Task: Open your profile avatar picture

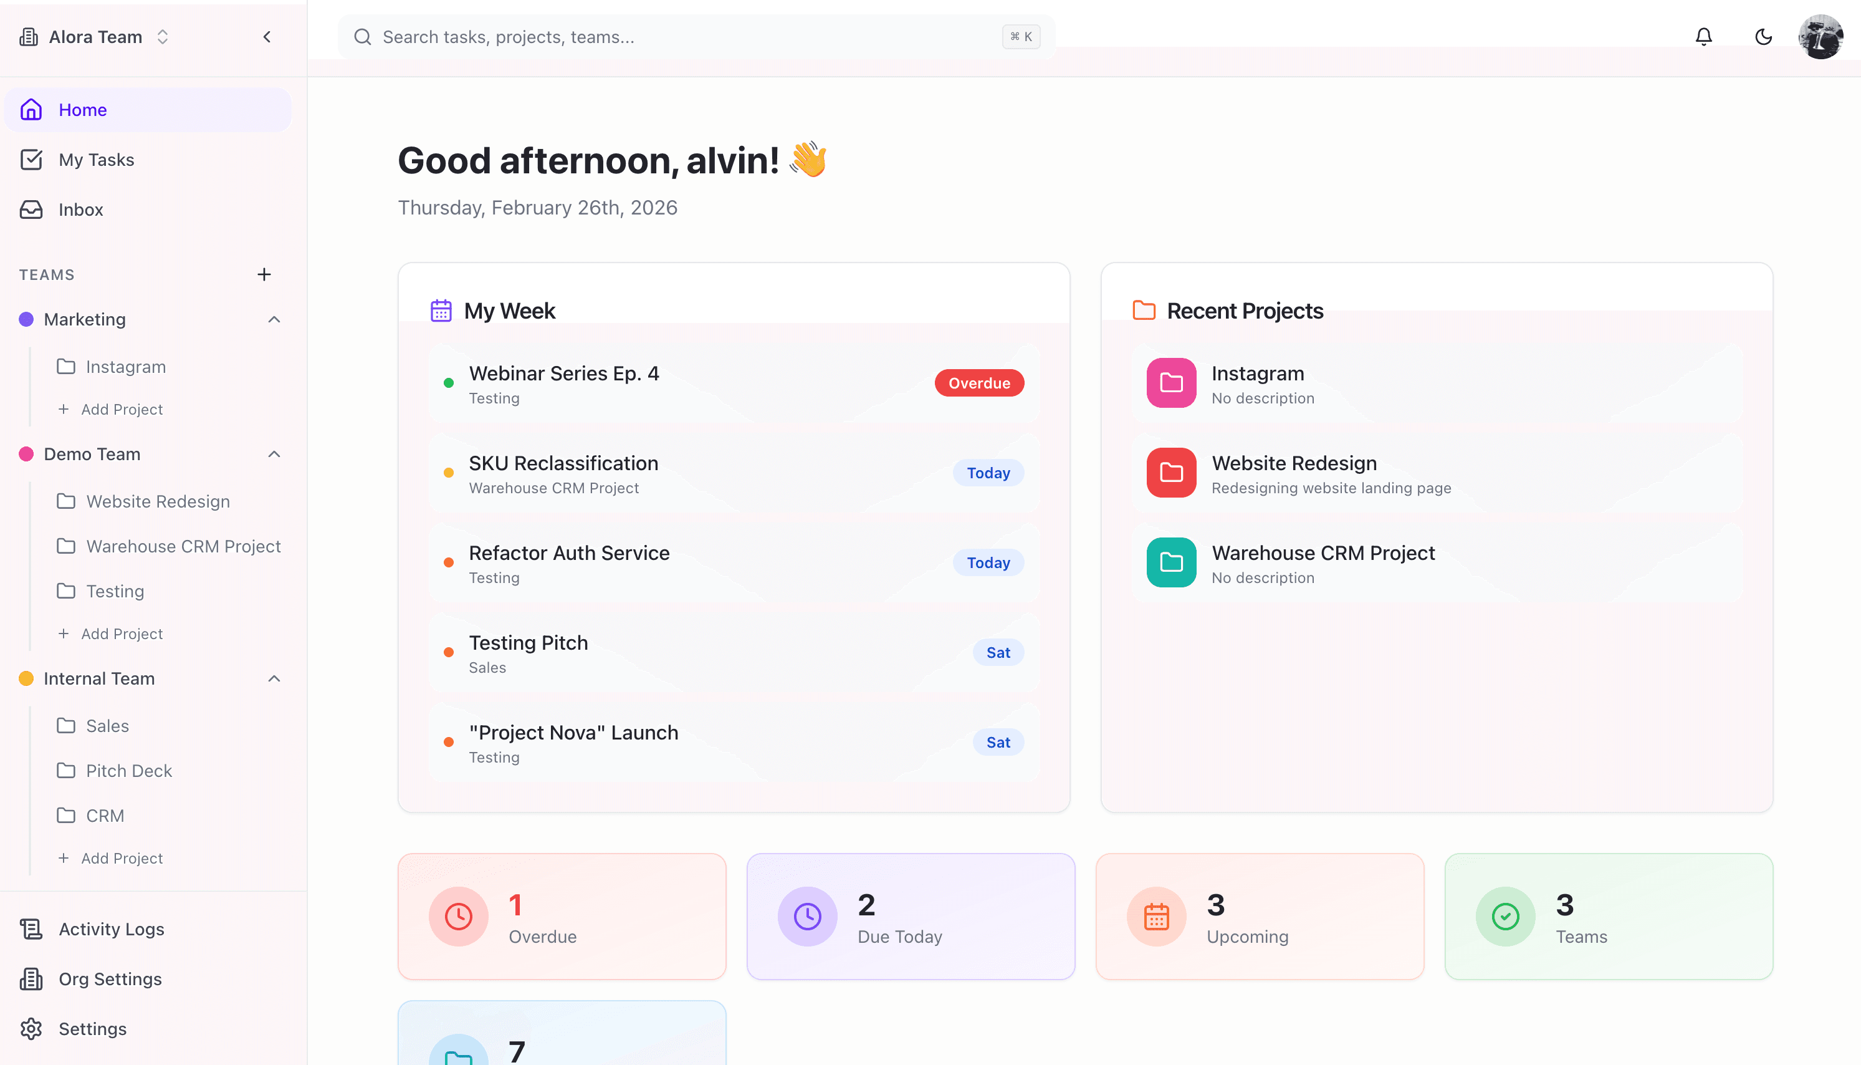Action: pos(1819,36)
